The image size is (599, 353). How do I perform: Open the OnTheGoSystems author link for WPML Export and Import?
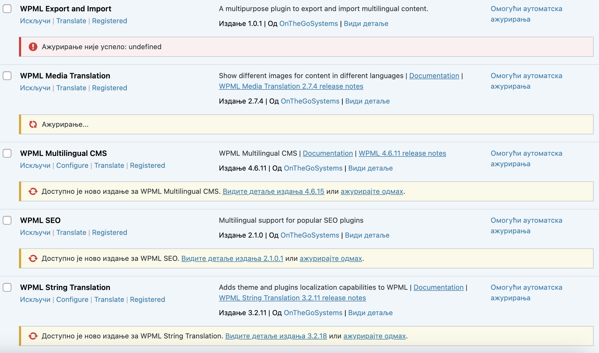pyautogui.click(x=308, y=24)
